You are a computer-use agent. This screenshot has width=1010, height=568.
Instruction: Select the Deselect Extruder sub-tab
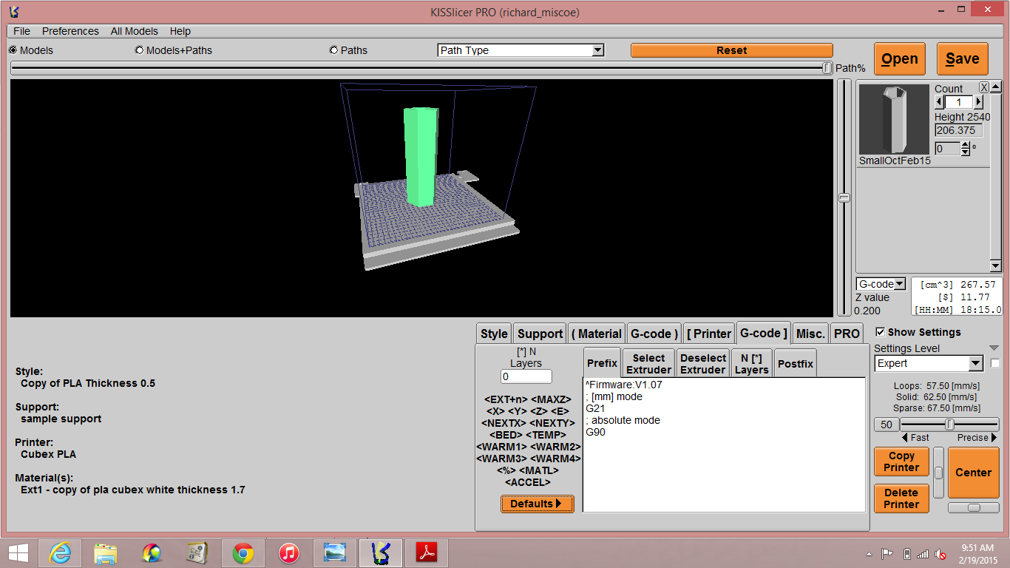(x=703, y=363)
